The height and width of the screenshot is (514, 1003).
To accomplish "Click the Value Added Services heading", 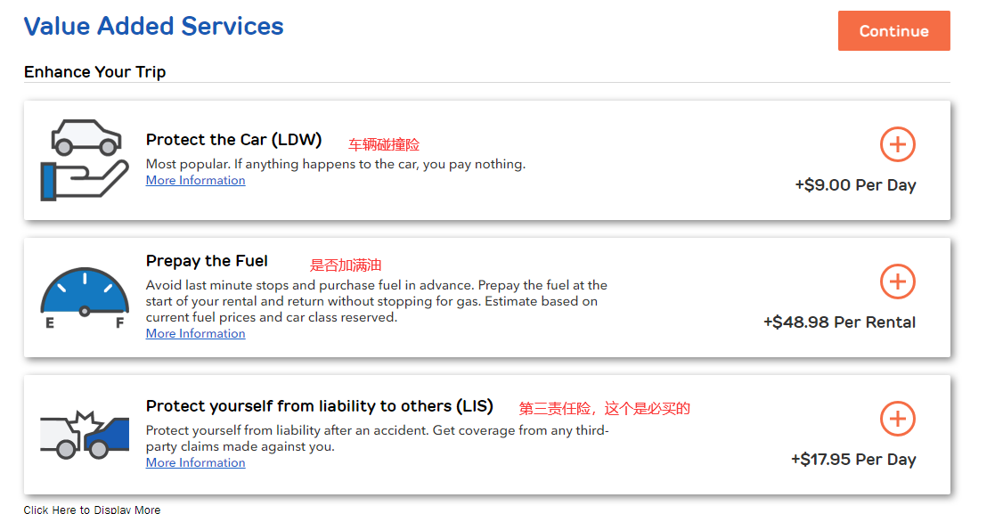I will 153,27.
